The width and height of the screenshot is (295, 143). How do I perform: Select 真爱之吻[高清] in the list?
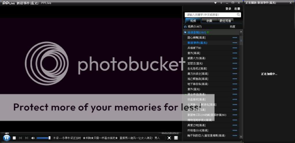[x=196, y=125]
